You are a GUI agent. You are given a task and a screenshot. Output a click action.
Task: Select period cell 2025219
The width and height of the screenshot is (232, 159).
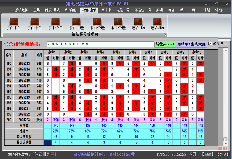coord(24,97)
